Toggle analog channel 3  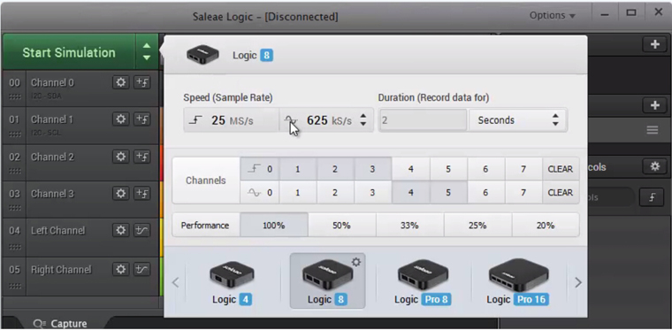(x=372, y=193)
